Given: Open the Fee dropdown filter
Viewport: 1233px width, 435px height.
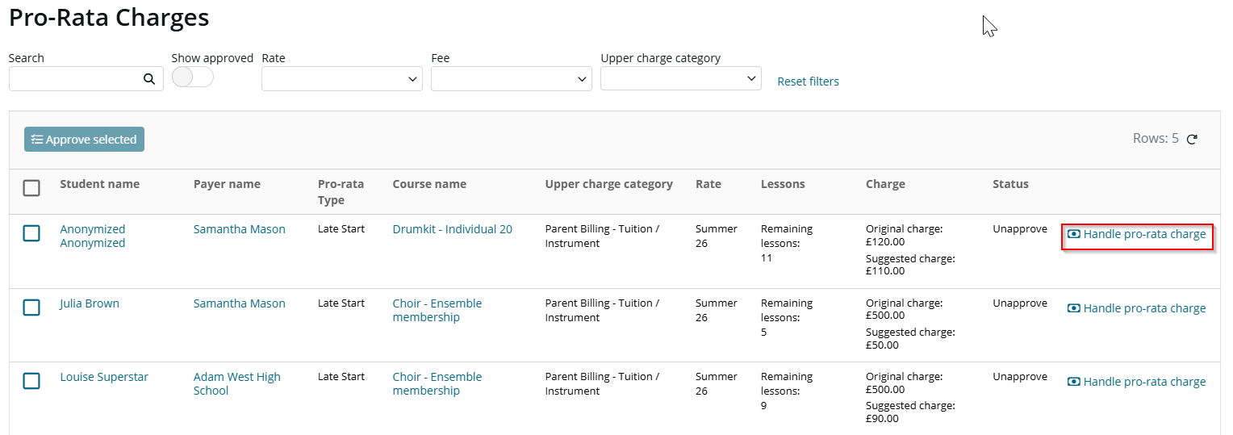Looking at the screenshot, I should click(512, 79).
